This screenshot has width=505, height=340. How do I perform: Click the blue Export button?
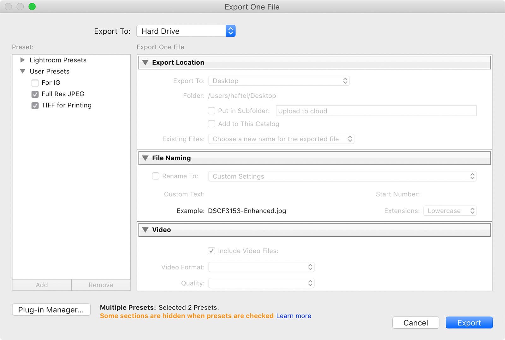coord(469,323)
